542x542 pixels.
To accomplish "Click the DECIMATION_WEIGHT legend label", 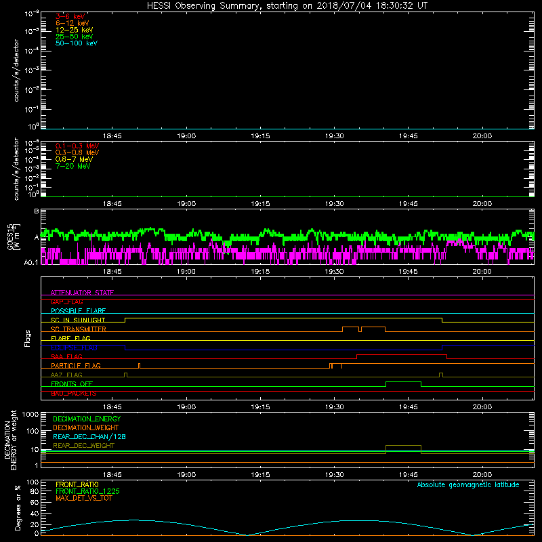I will 86,428.
